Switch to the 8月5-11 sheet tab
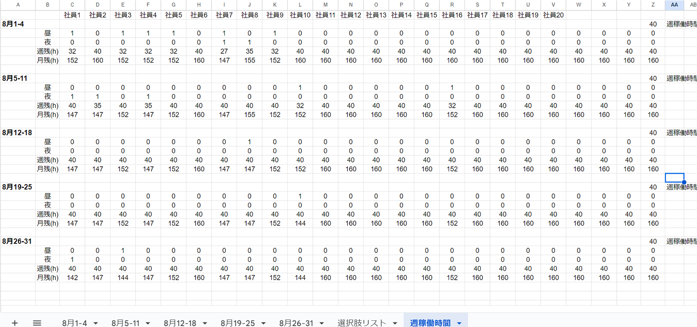 coord(125,323)
